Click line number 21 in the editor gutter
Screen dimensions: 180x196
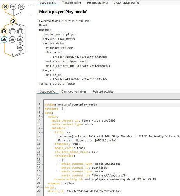coord(39,183)
